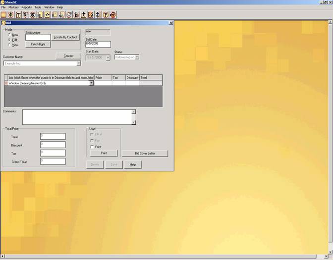Click the blank yellow note toolbar icon
Viewport: 333px width, 260px height.
pyautogui.click(x=3, y=15)
